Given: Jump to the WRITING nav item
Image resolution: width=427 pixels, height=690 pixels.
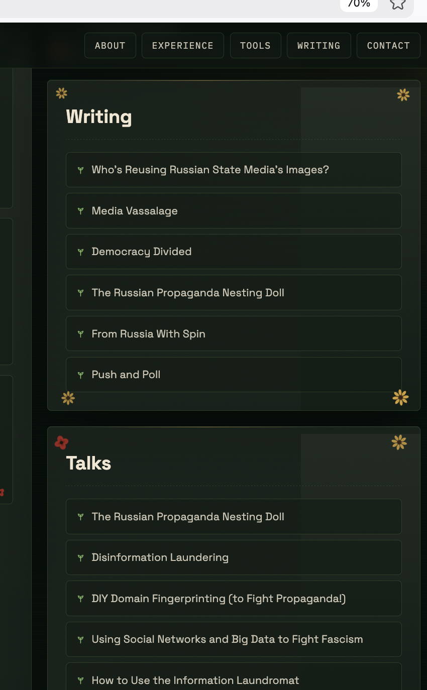Looking at the screenshot, I should pos(319,46).
